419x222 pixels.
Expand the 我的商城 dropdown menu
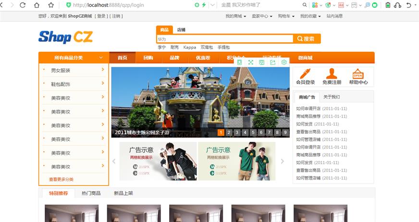point(236,16)
